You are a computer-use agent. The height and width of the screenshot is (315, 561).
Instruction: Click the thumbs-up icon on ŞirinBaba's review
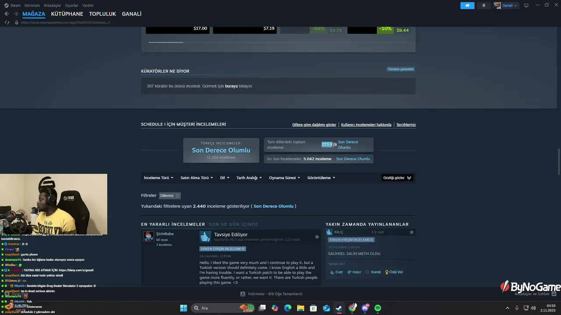(205, 237)
